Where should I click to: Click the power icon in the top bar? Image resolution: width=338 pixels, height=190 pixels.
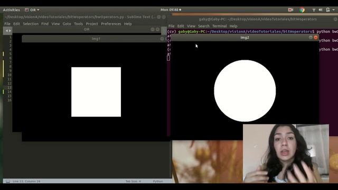tap(328, 10)
